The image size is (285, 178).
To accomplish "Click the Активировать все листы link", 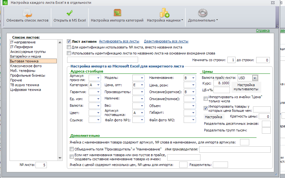I will point(119,41).
